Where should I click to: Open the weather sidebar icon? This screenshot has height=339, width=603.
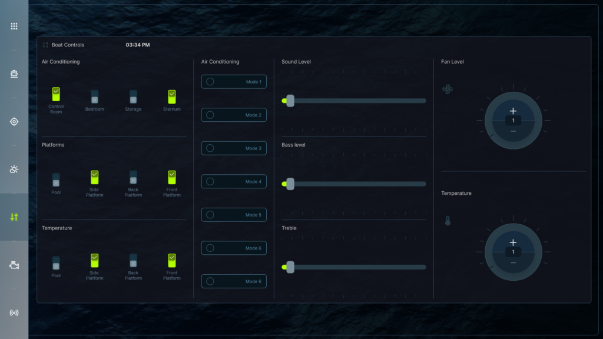14,169
